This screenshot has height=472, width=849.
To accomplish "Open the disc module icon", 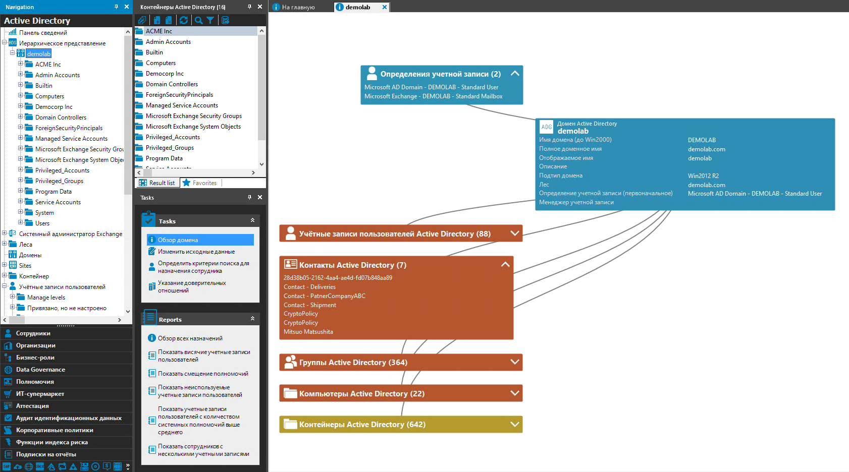I will coord(95,466).
